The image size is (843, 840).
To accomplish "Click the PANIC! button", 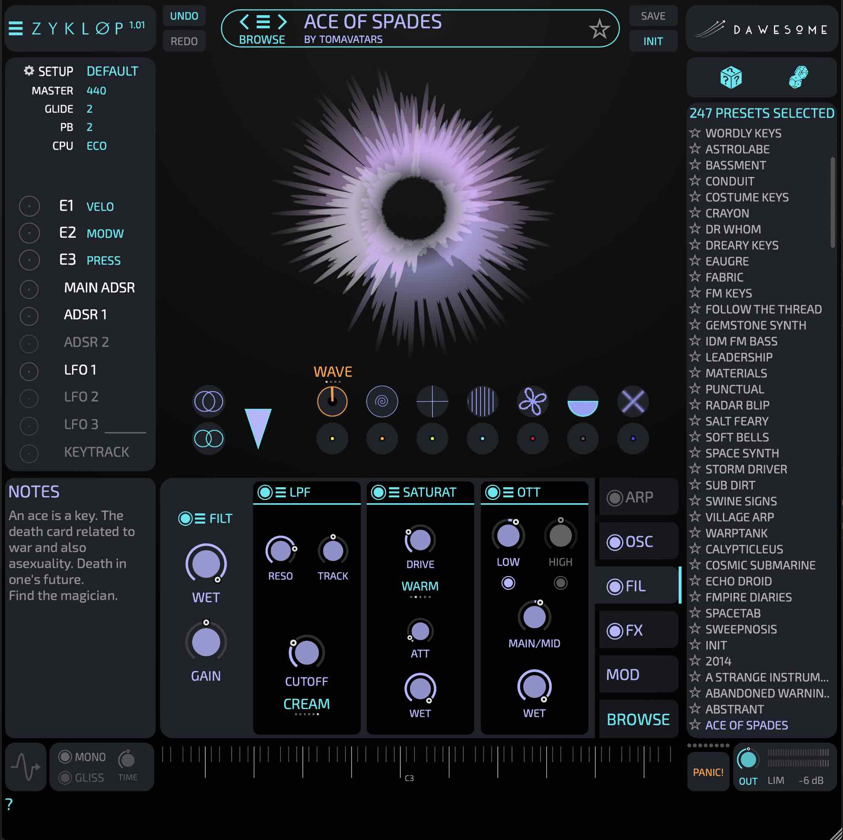I will click(708, 772).
